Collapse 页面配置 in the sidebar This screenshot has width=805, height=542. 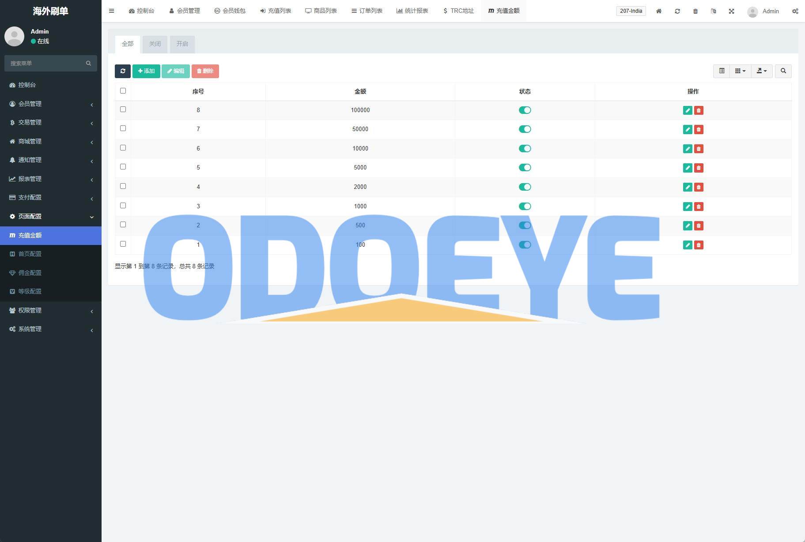(x=51, y=216)
